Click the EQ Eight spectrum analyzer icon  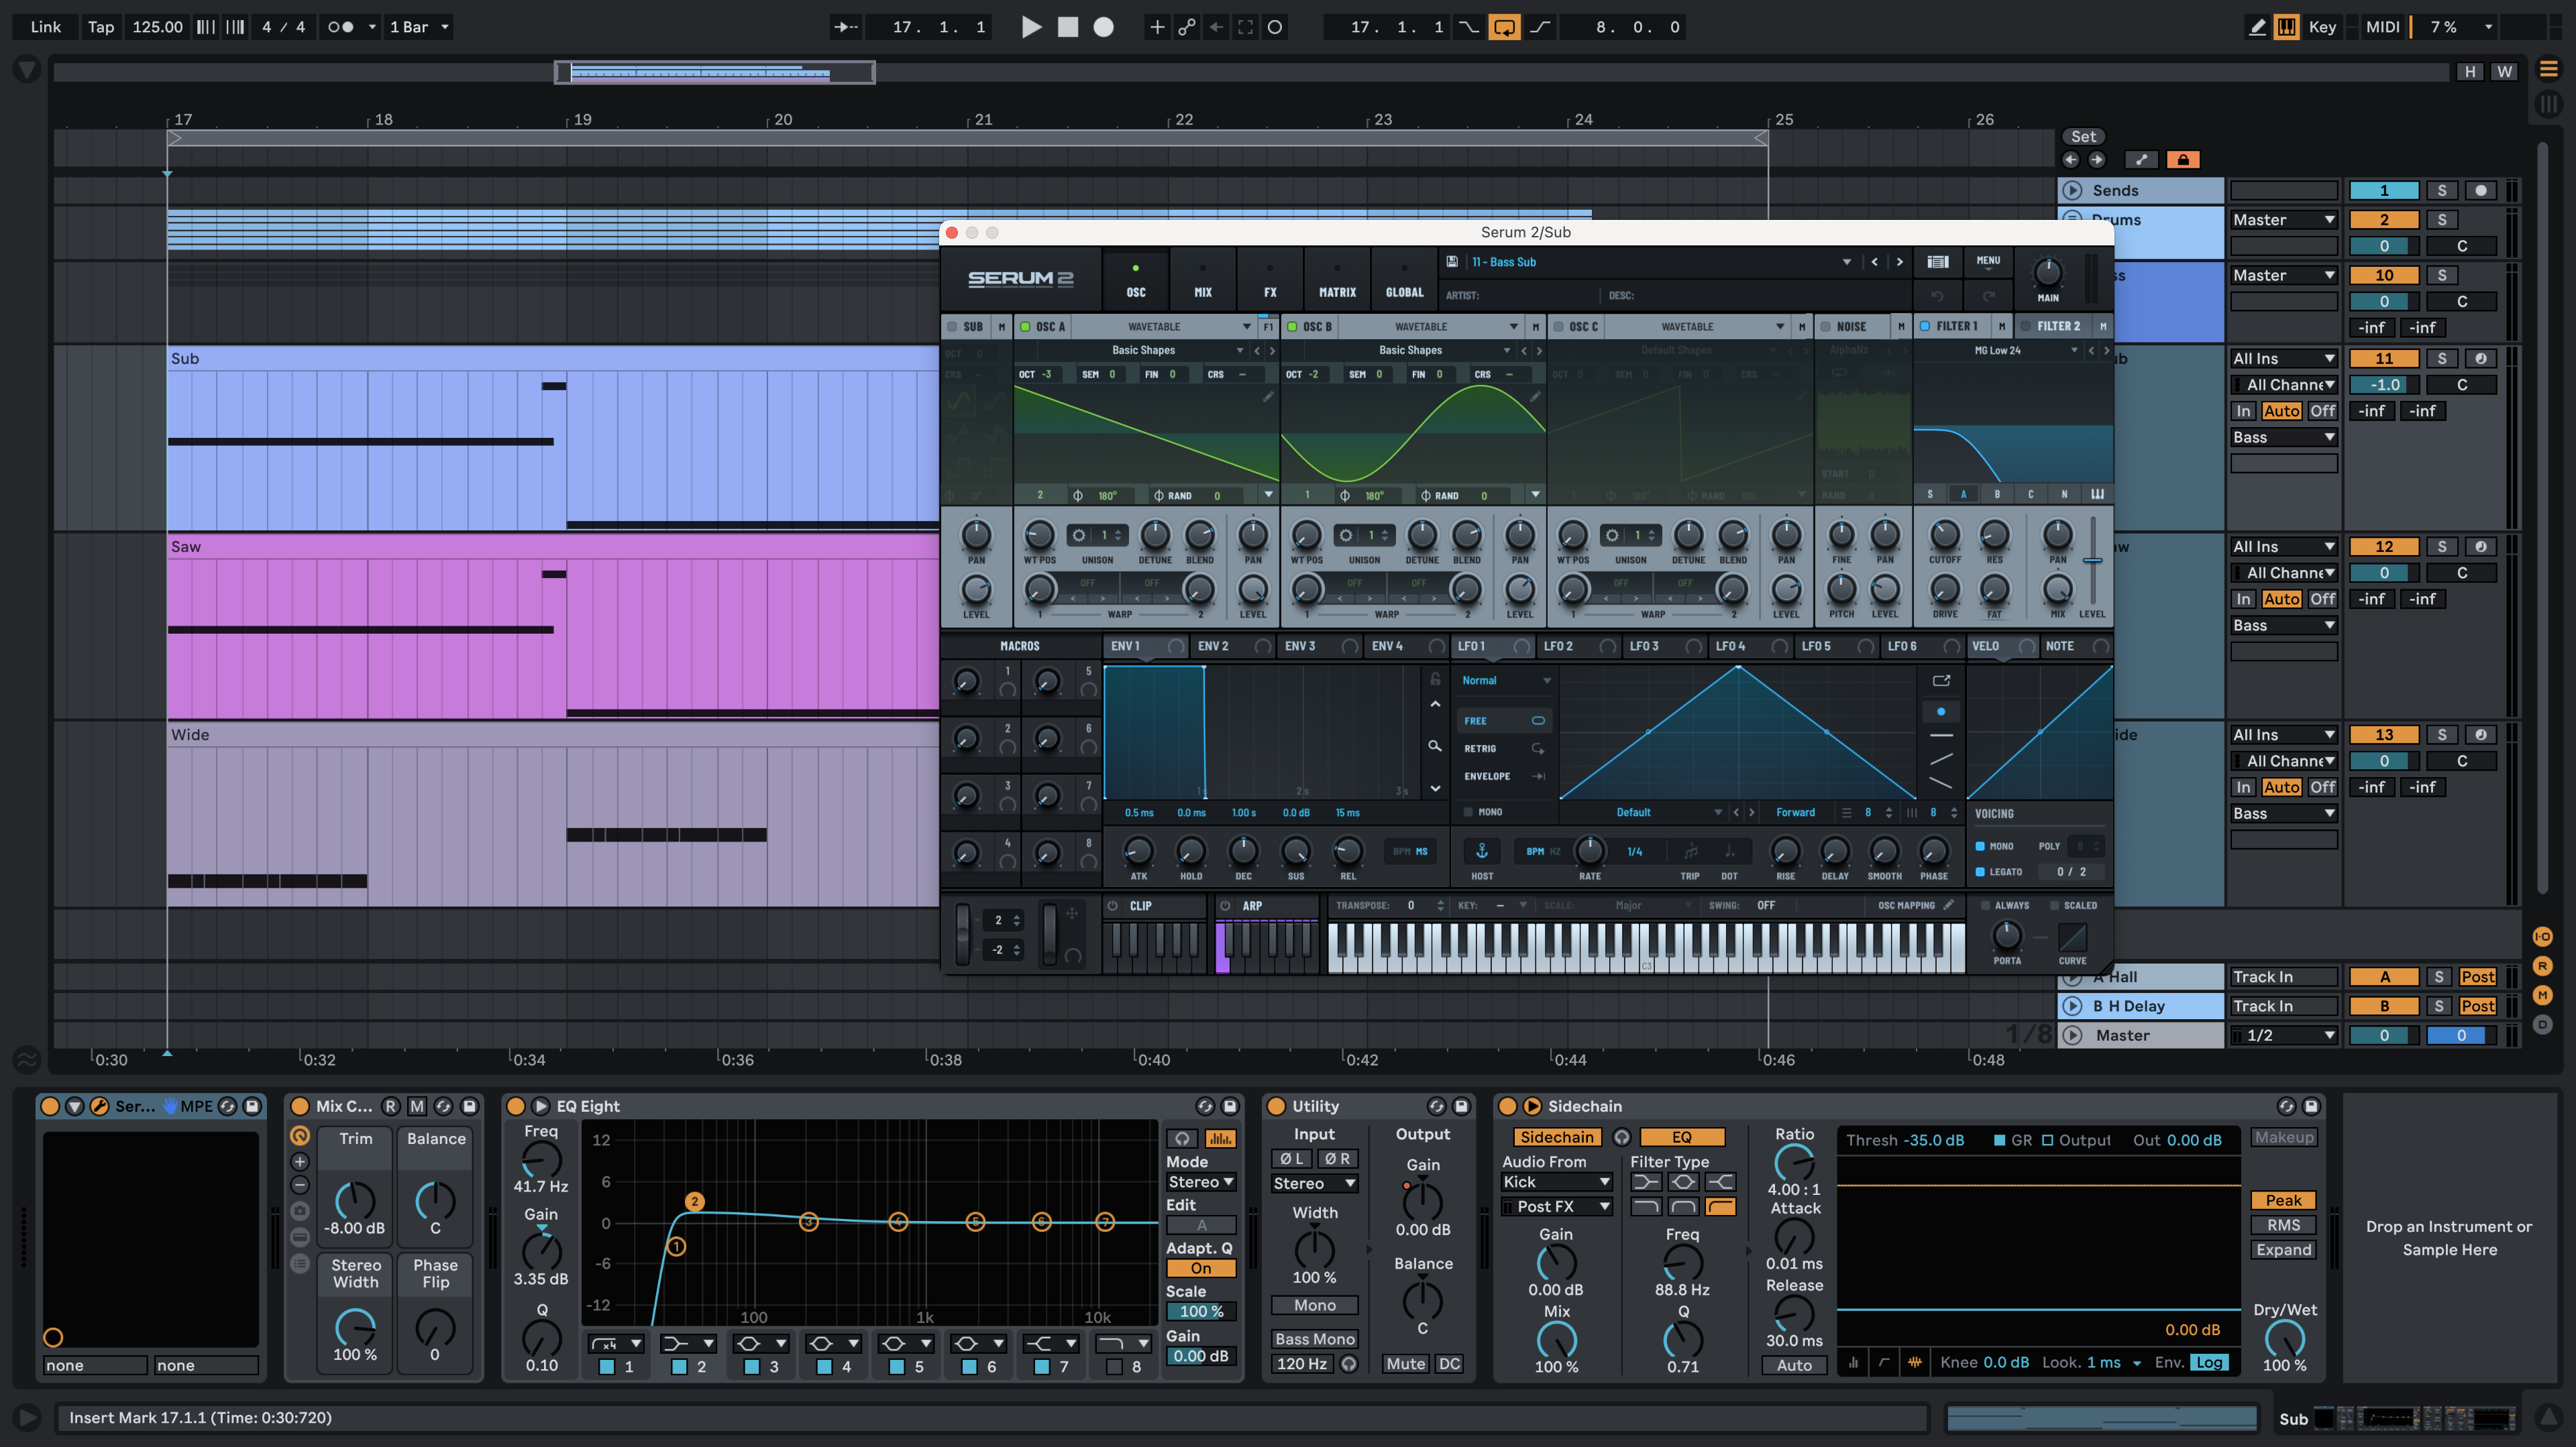point(1220,1138)
